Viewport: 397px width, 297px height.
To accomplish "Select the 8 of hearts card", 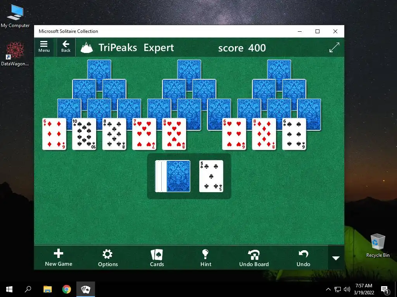I will click(174, 134).
